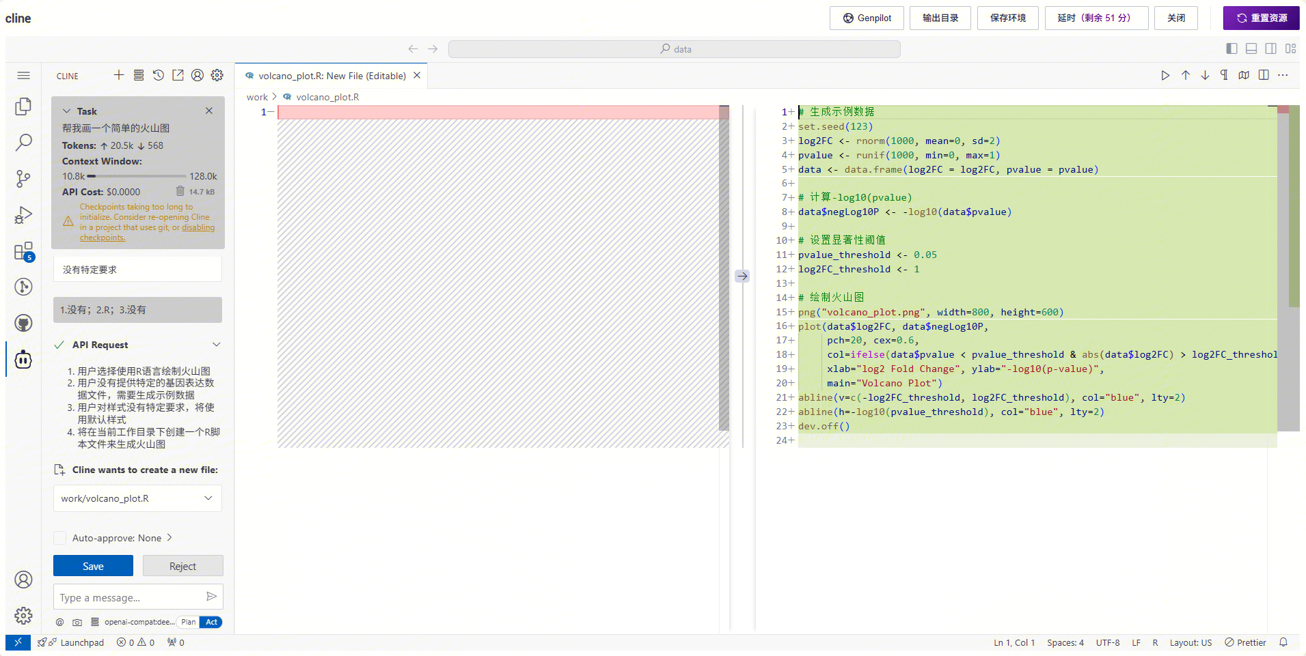Viewport: 1306px width, 656px height.
Task: Toggle whitespace paragraph-mark icon in diff
Action: [x=1224, y=75]
